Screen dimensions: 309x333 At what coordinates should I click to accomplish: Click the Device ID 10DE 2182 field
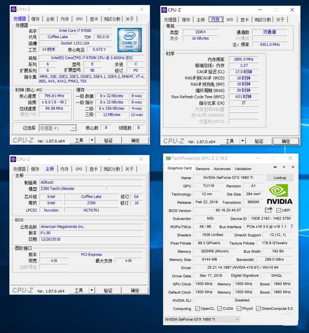(270, 218)
